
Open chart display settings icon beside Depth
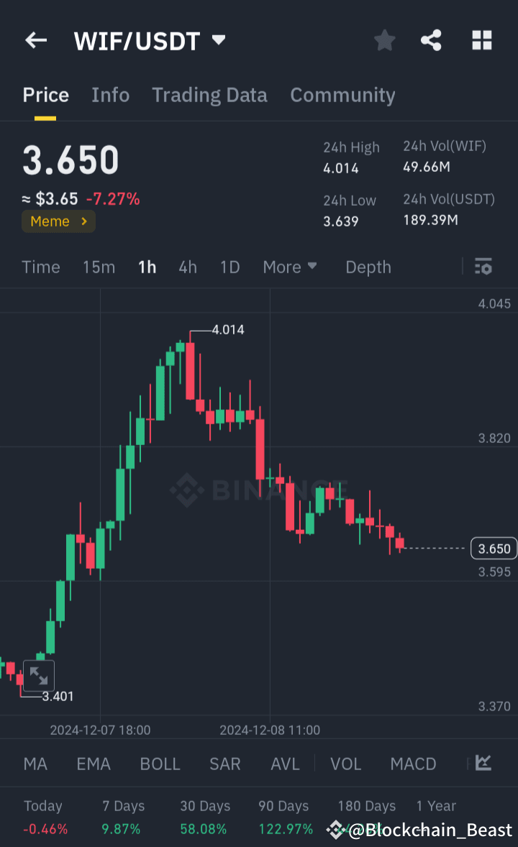pyautogui.click(x=483, y=267)
